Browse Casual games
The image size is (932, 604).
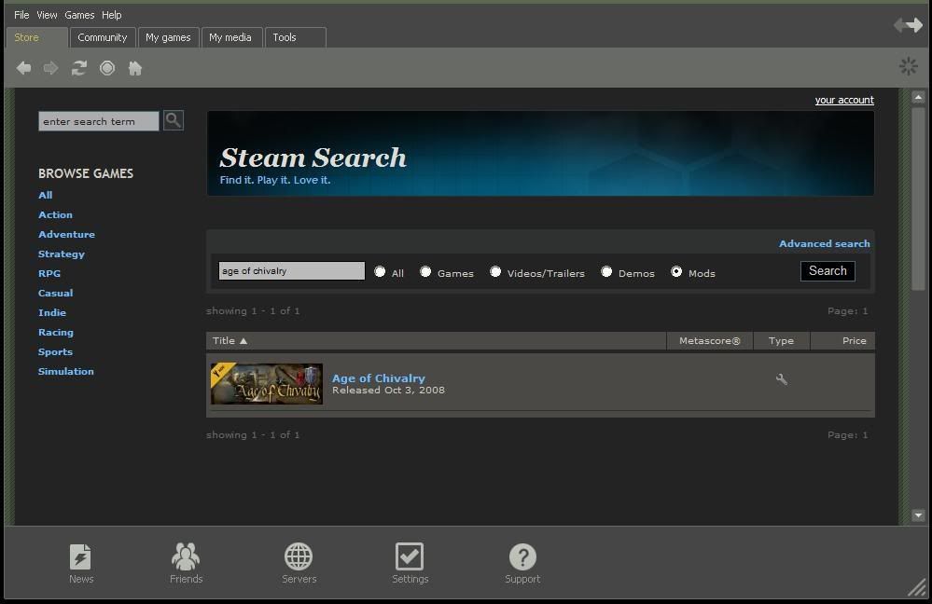[55, 293]
